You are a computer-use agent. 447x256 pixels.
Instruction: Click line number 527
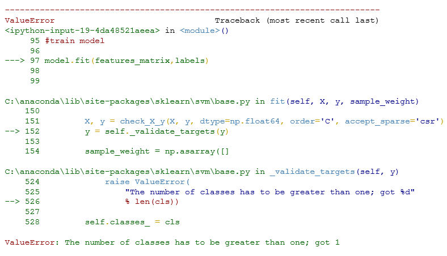32,212
